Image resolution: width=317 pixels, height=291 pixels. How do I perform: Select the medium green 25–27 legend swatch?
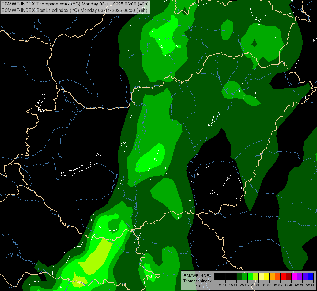[x=245, y=276]
